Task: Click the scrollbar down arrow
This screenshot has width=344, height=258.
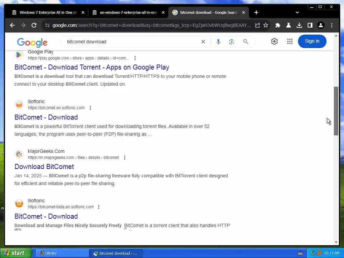Action: pyautogui.click(x=336, y=242)
